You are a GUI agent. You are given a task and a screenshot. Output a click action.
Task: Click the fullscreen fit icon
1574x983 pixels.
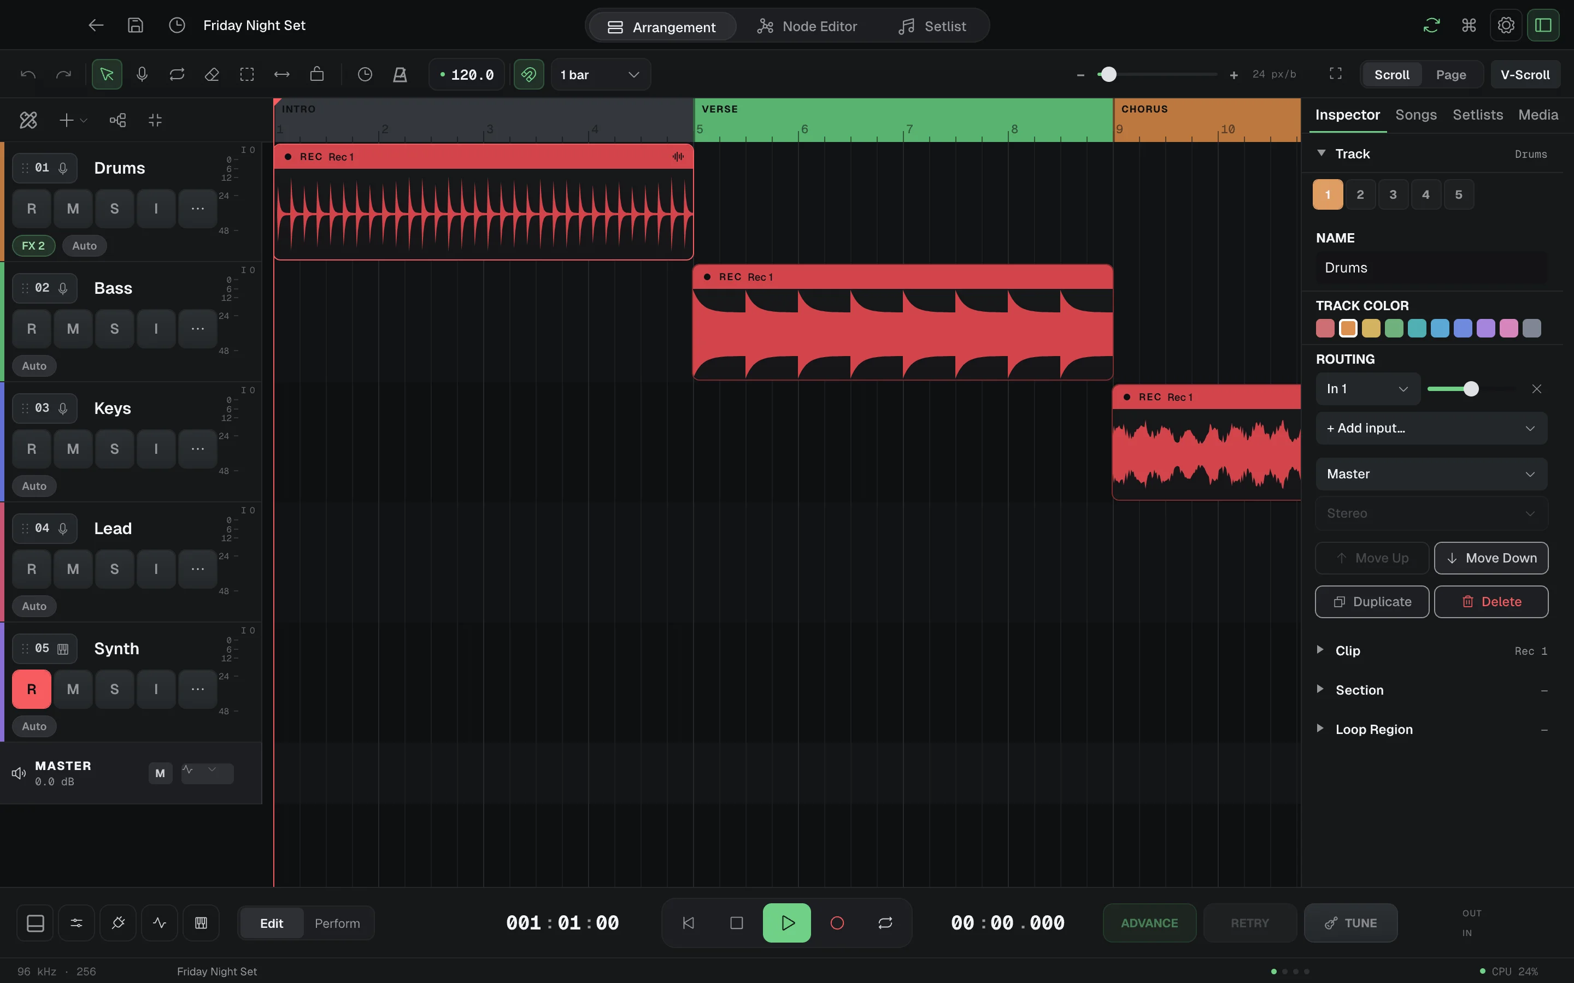click(1335, 74)
